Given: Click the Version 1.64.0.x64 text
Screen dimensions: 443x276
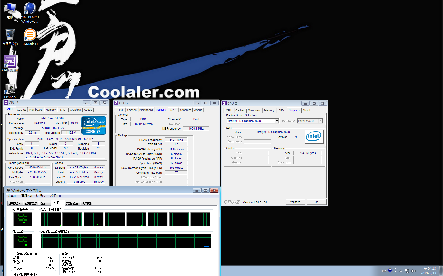Looking at the screenshot, I should [255, 202].
